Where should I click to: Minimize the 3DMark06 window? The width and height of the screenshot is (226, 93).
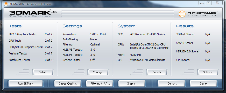[x=202, y=3]
